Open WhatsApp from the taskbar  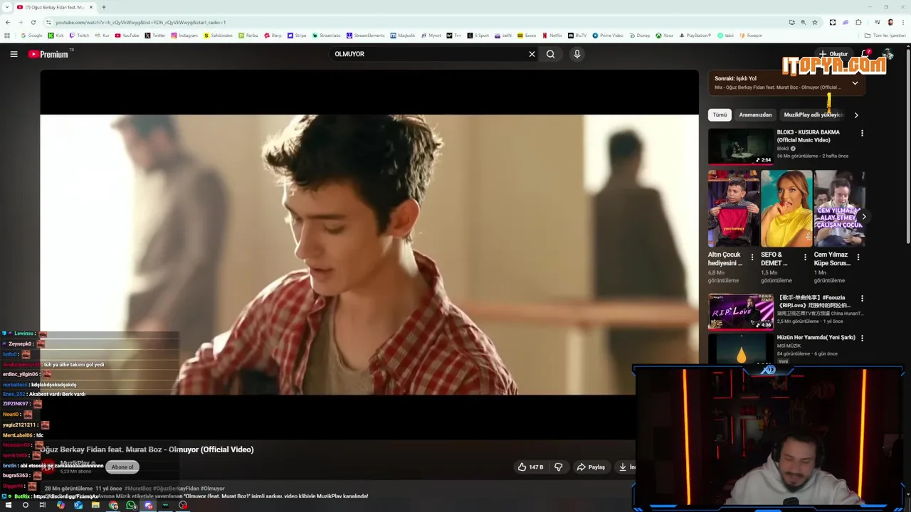131,506
